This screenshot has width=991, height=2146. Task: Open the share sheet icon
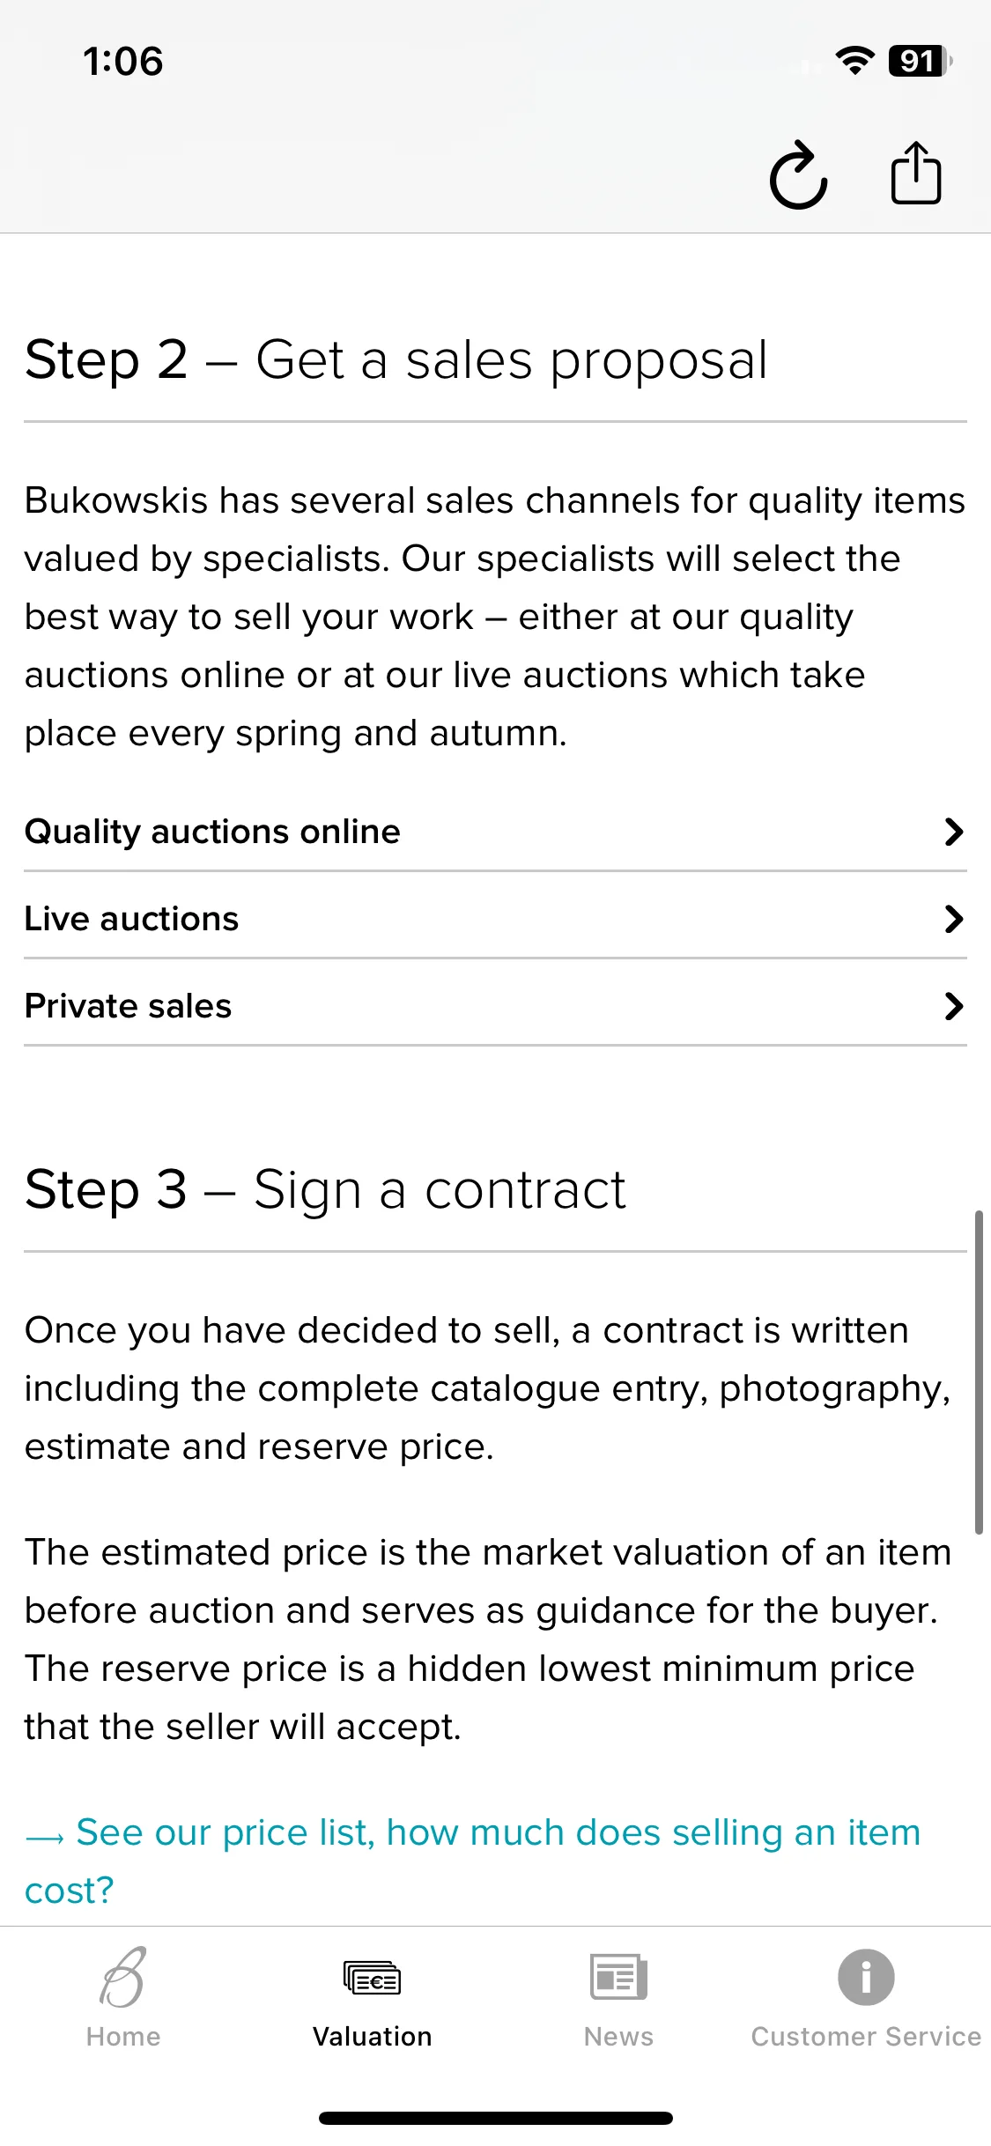click(916, 173)
